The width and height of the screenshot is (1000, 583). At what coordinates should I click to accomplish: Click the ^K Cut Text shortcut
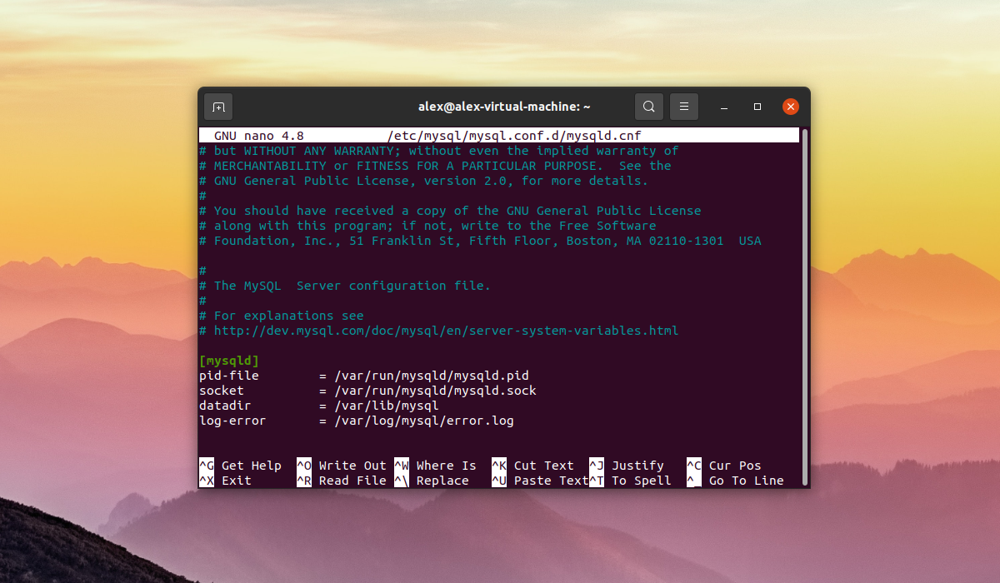click(532, 466)
